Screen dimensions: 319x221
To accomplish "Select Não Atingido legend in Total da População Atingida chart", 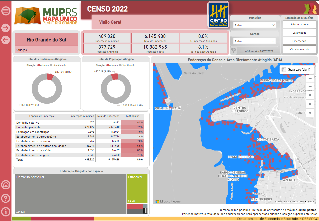I will (x=127, y=65).
